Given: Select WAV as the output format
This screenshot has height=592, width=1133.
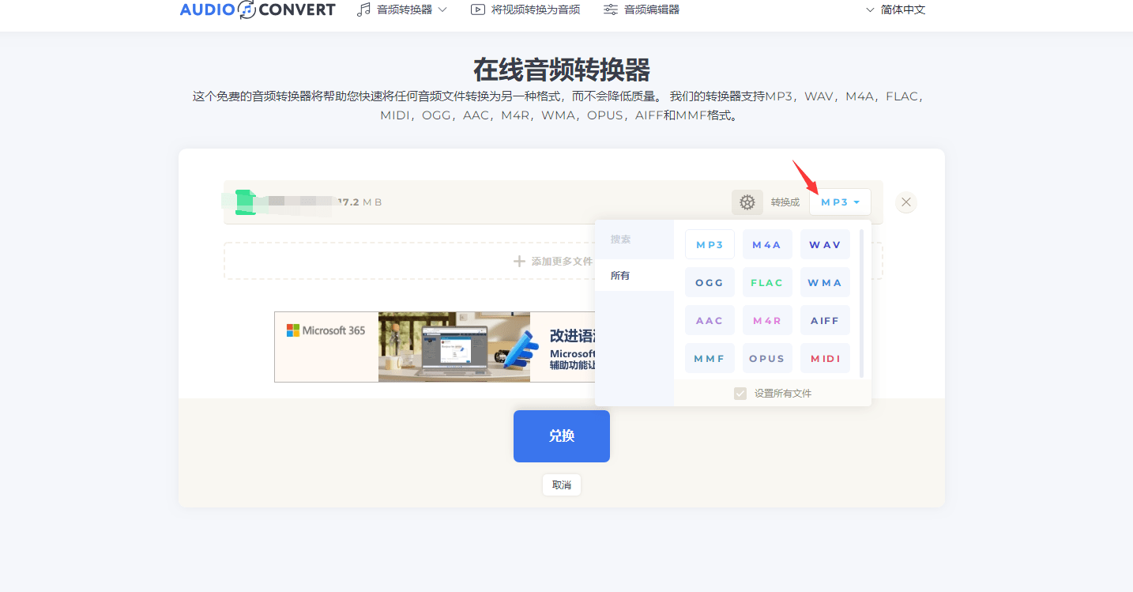Looking at the screenshot, I should 824,244.
